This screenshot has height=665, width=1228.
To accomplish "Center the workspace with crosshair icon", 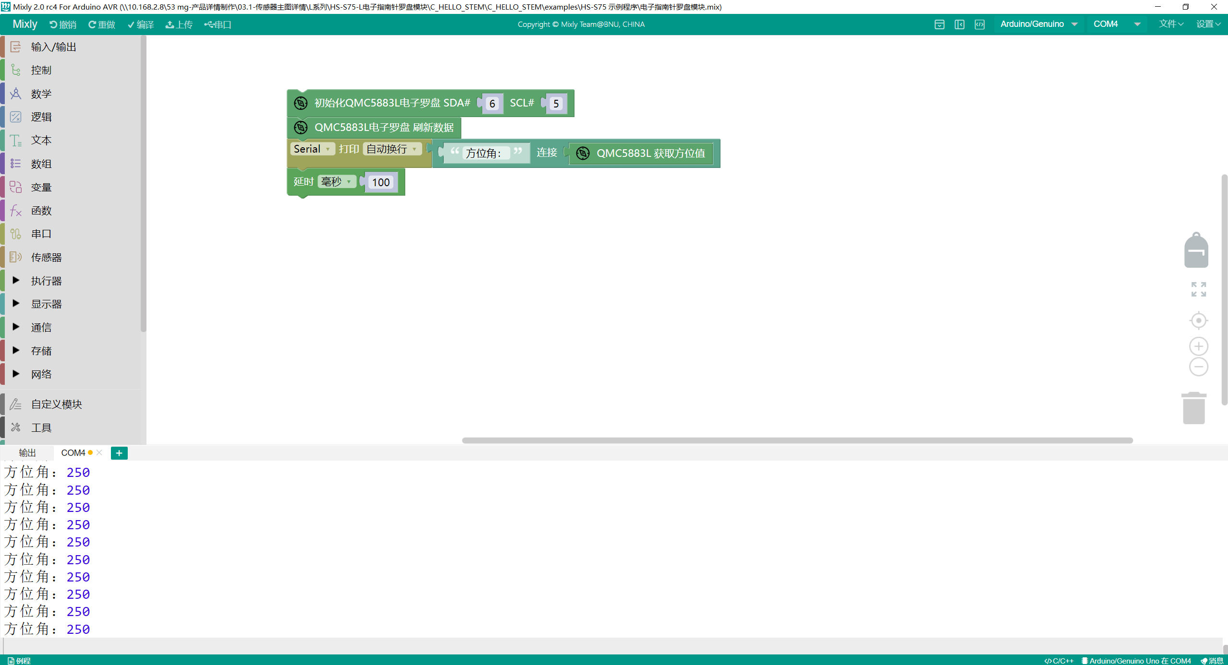I will (1198, 321).
